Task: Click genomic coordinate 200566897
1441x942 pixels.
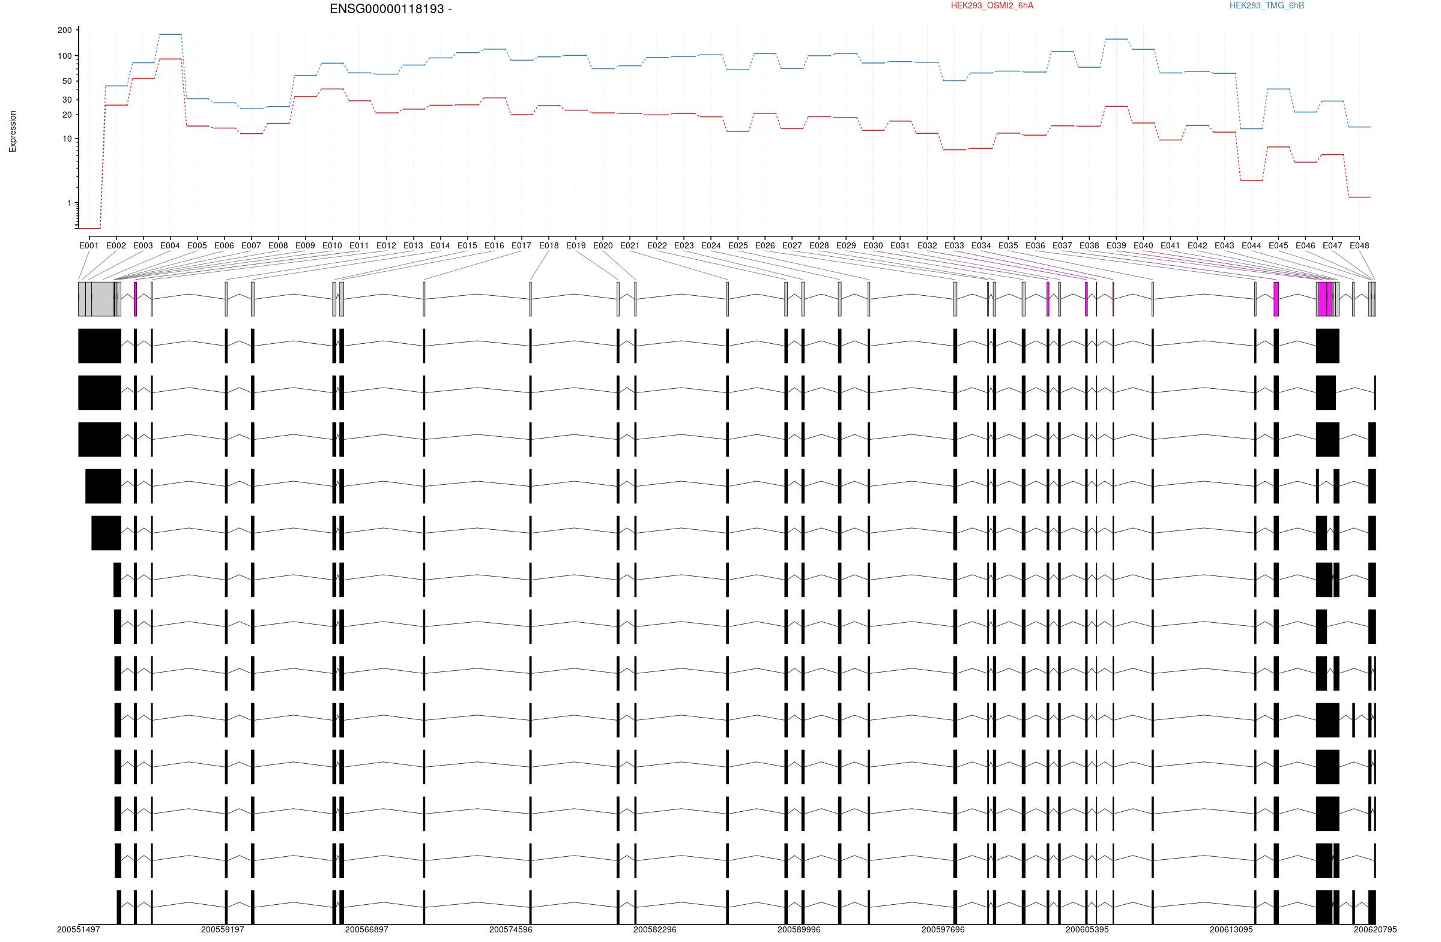Action: (367, 929)
